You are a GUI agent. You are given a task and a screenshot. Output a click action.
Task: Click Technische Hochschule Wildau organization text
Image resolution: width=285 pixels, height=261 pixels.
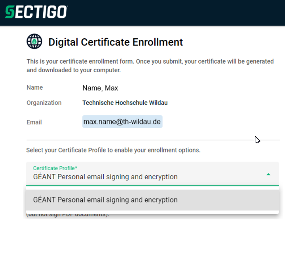125,103
